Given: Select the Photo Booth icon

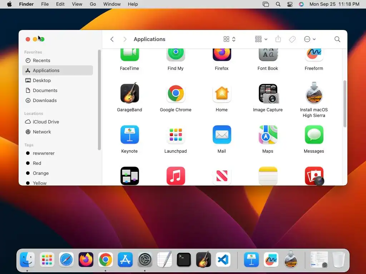Looking at the screenshot, I should coord(315,176).
